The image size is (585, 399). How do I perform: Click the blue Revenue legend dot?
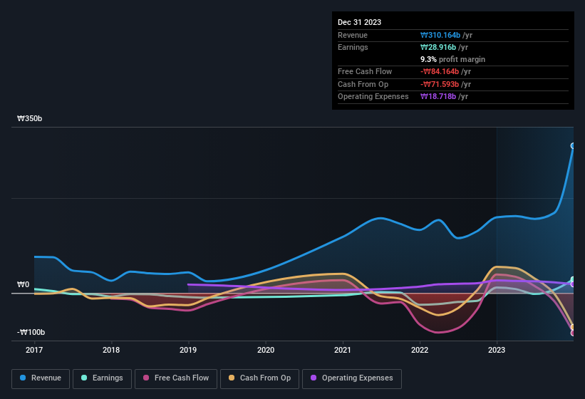(x=24, y=378)
